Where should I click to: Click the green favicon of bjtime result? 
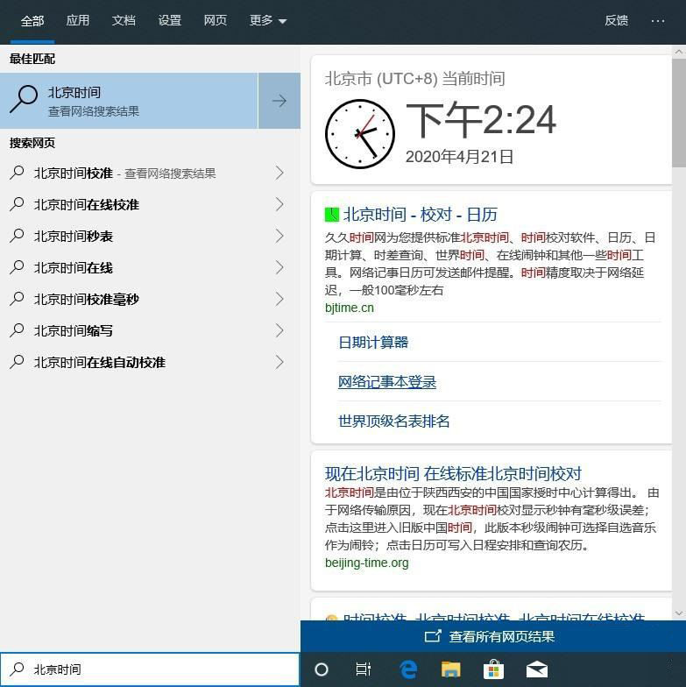point(331,215)
